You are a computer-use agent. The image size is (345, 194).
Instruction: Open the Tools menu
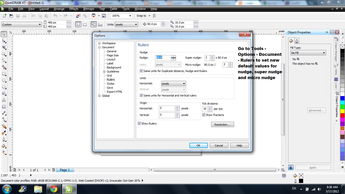126,9
